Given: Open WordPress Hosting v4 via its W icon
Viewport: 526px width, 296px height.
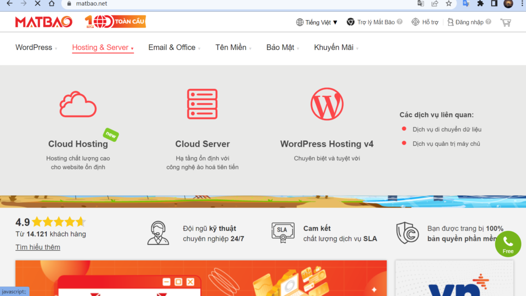Looking at the screenshot, I should click(327, 103).
